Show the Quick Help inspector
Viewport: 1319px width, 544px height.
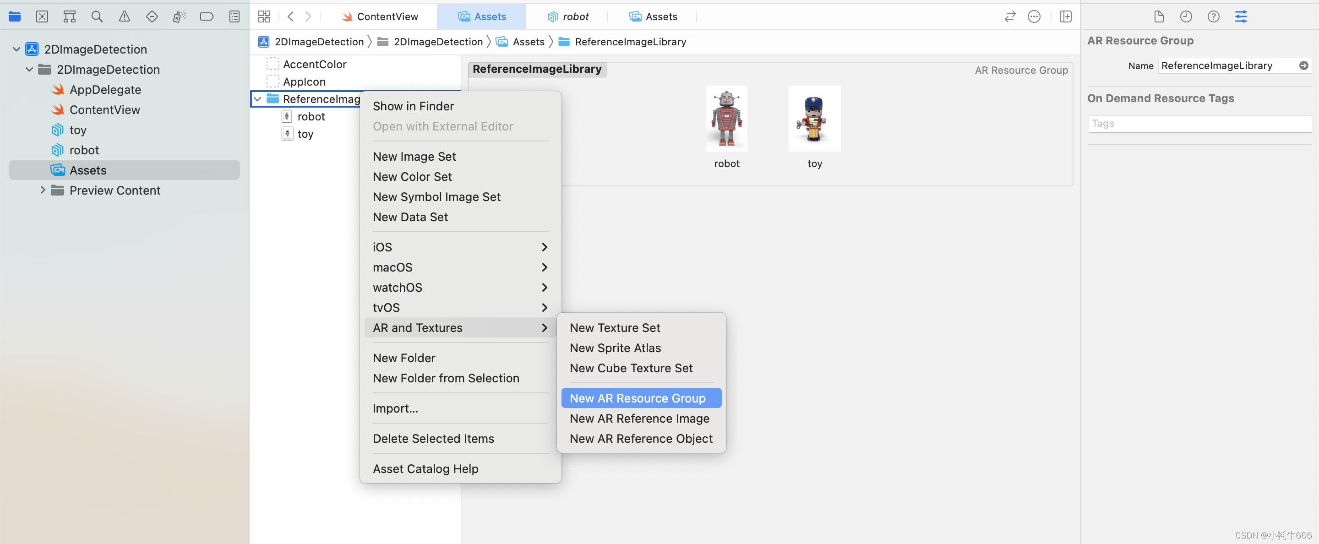pos(1213,16)
